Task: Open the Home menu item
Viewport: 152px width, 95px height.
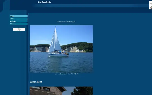Action: click(x=18, y=16)
